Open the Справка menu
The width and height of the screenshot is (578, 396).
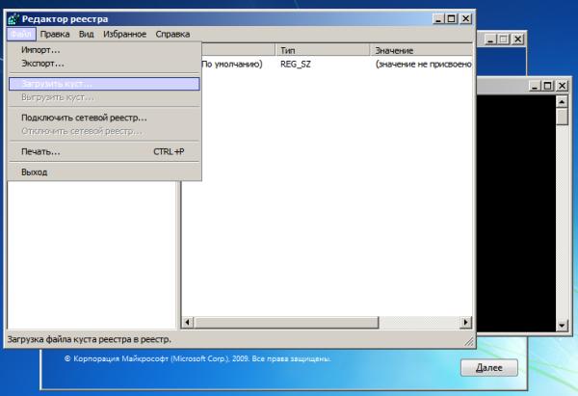click(x=172, y=34)
